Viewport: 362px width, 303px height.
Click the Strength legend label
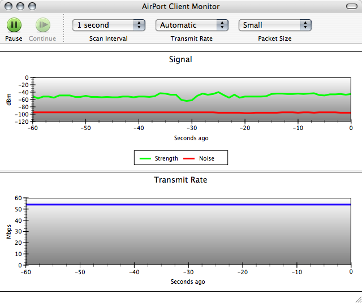pos(166,158)
